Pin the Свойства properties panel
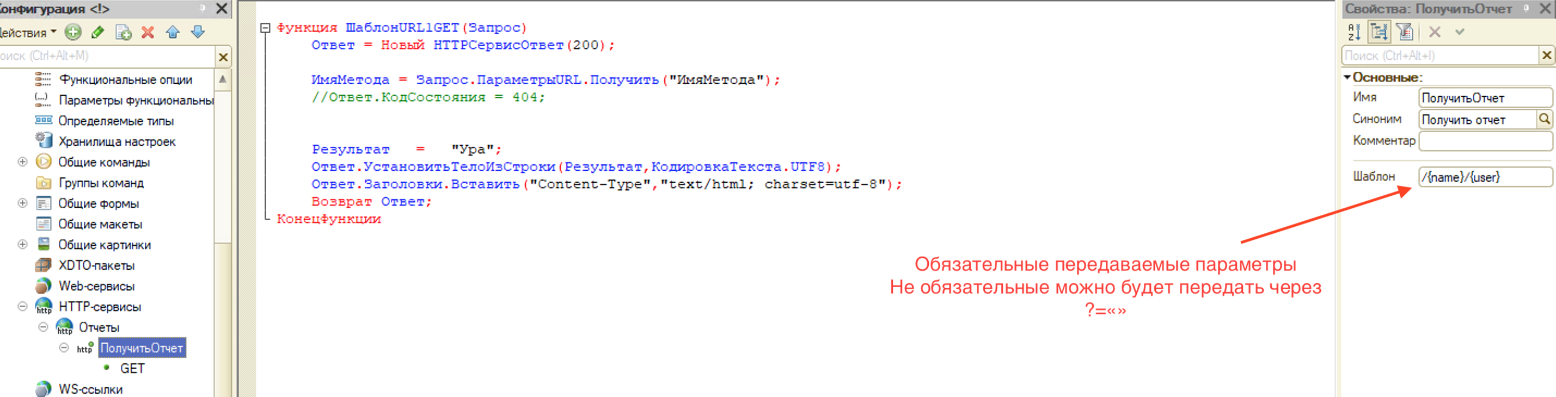The height and width of the screenshot is (397, 1556). pyautogui.click(x=1526, y=8)
